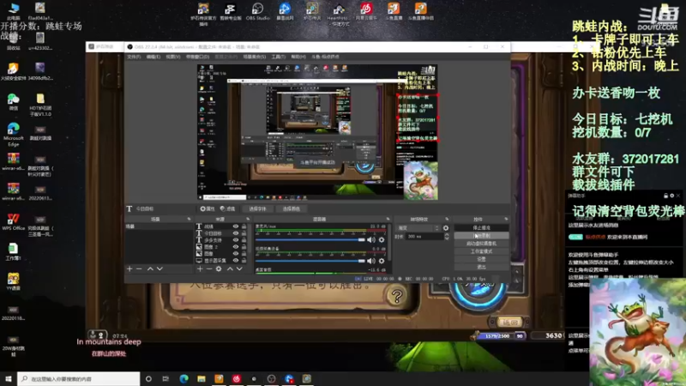Lock the 显示器采集 source
This screenshot has height=386, width=686.
click(x=244, y=261)
